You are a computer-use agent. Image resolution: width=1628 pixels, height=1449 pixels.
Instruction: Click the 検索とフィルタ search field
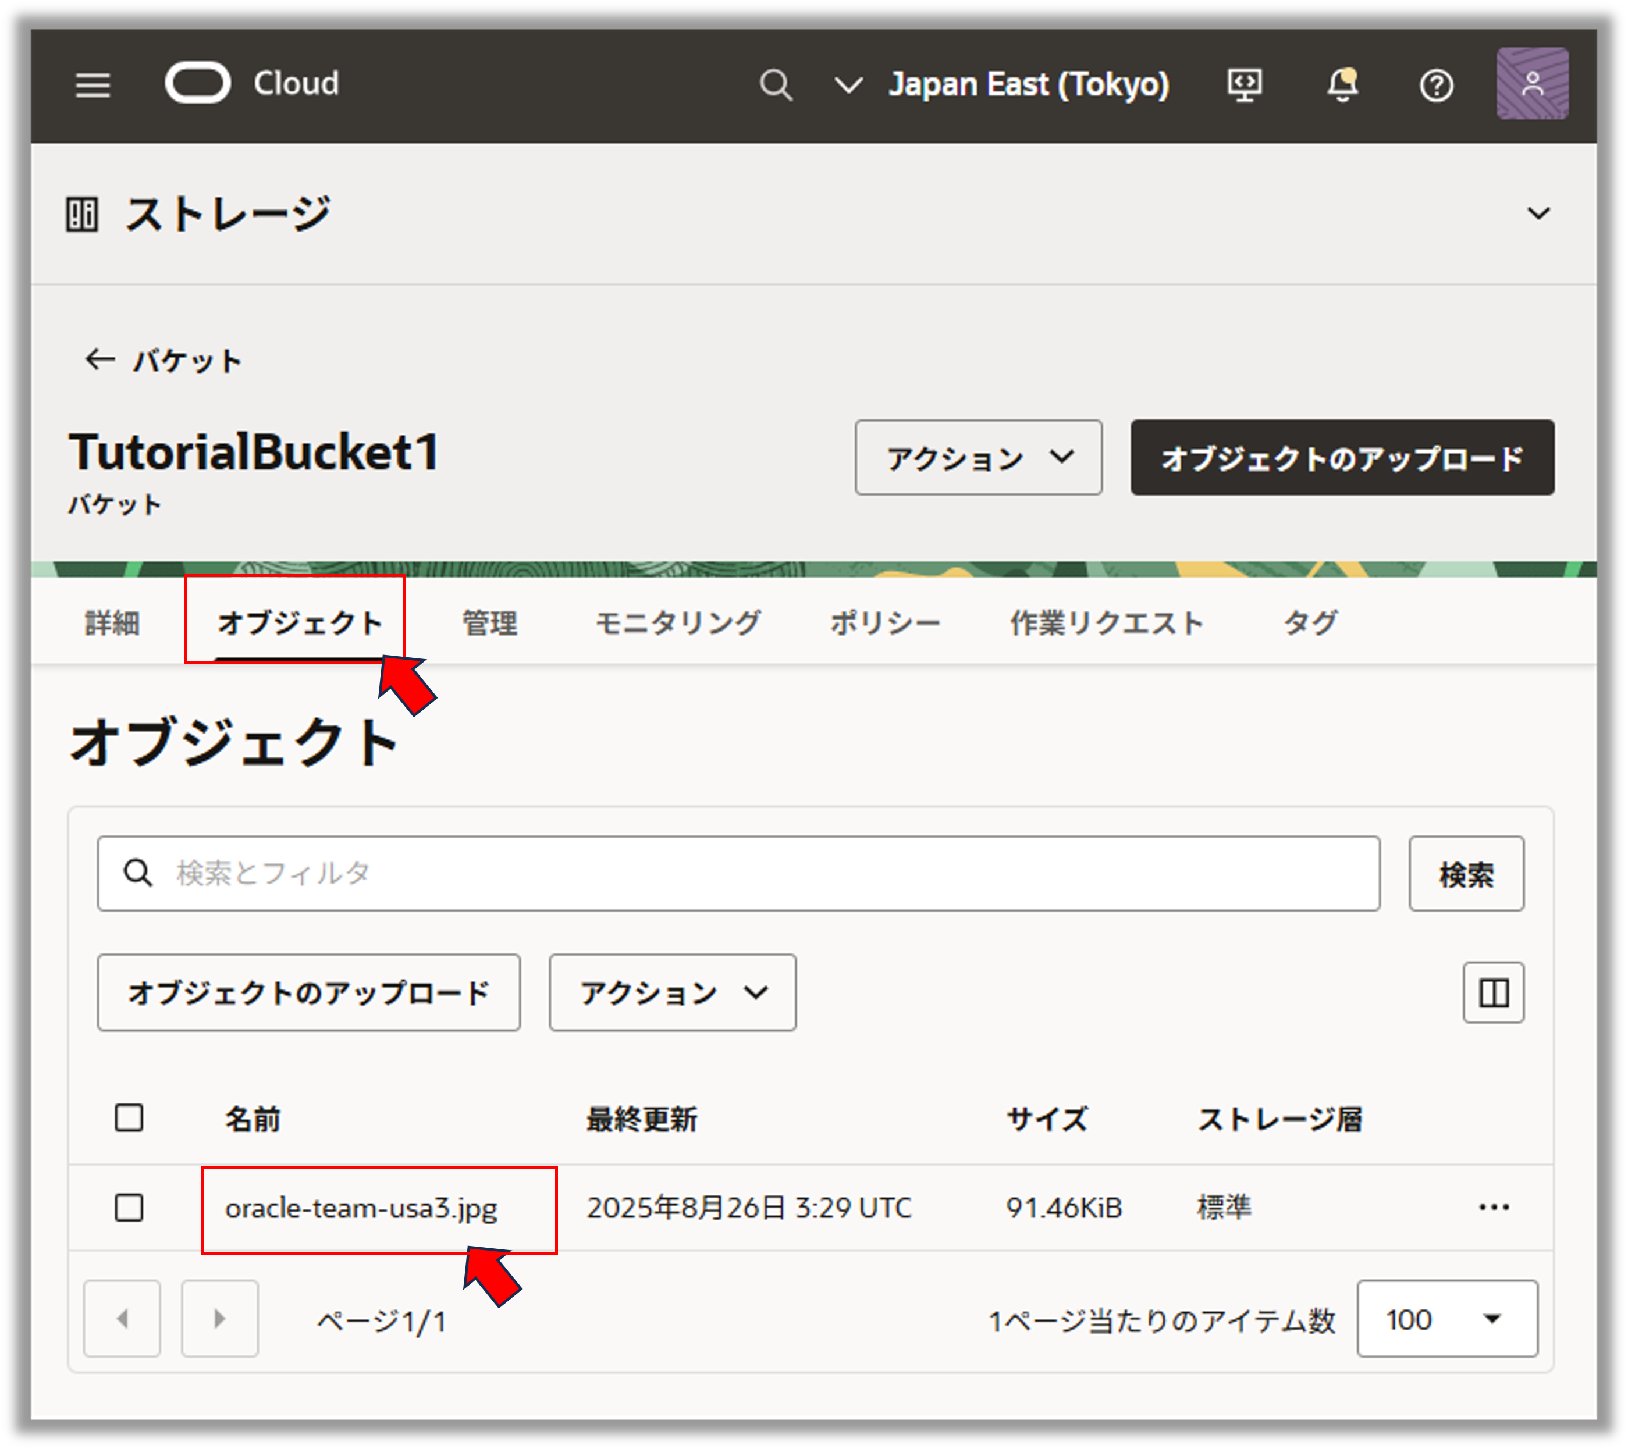[x=738, y=873]
